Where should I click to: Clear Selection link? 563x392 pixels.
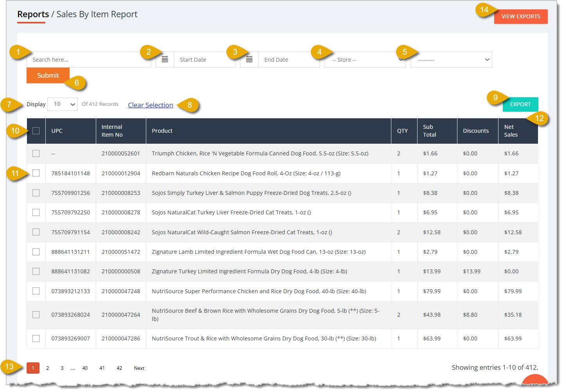[151, 105]
